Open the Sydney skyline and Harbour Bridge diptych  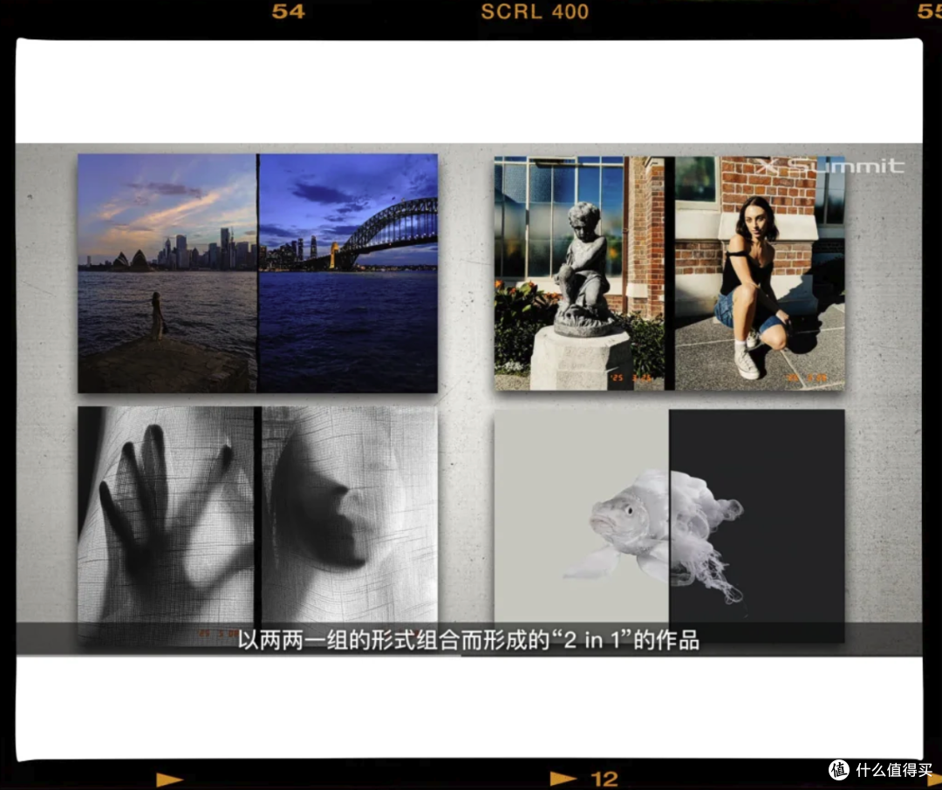click(x=257, y=273)
